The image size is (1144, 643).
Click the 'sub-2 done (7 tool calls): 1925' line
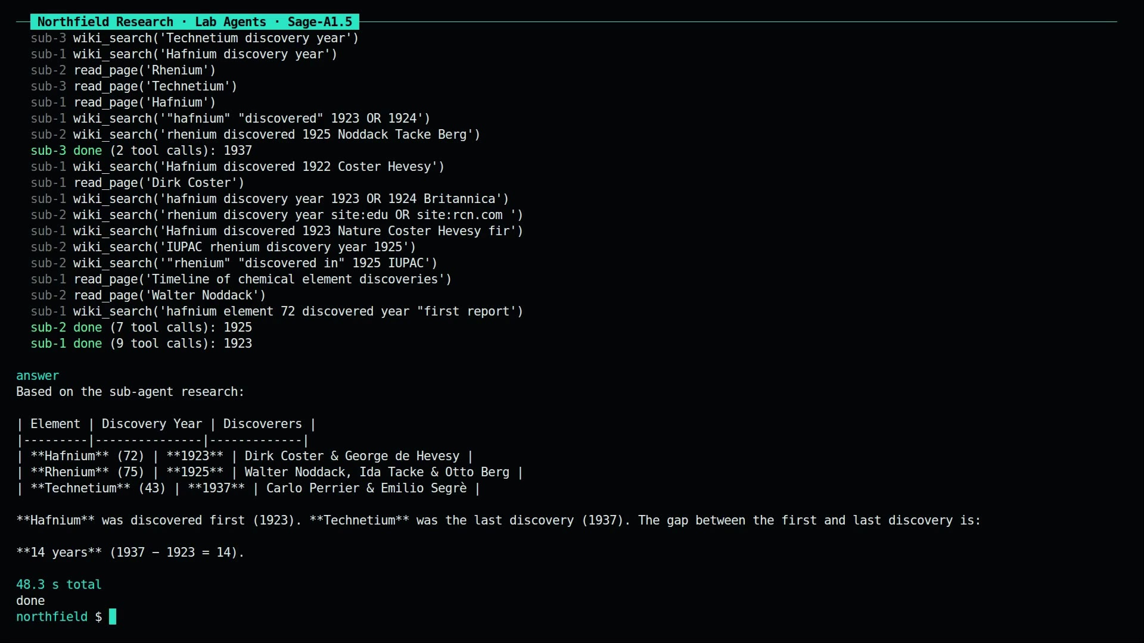point(141,327)
